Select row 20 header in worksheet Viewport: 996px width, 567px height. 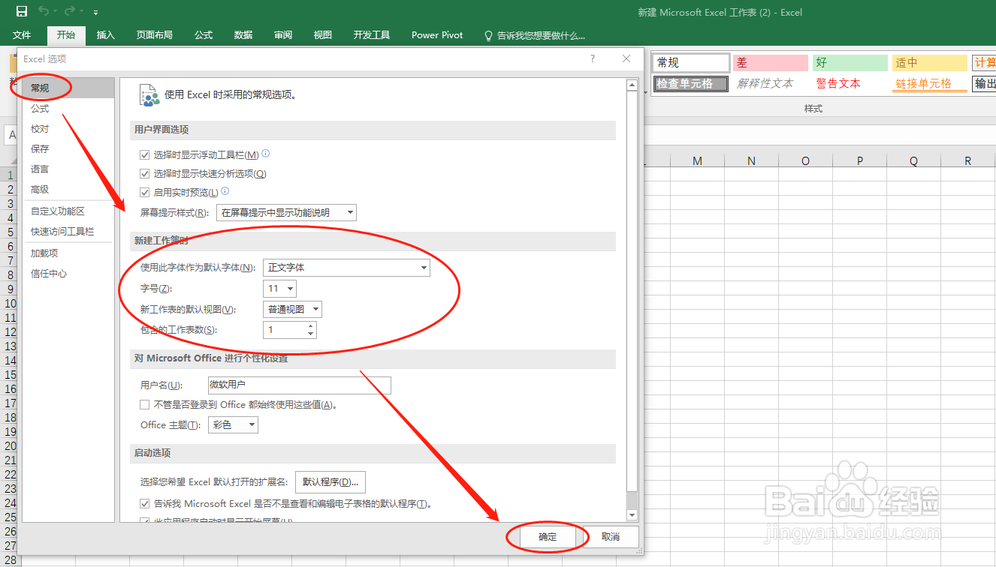click(x=11, y=446)
